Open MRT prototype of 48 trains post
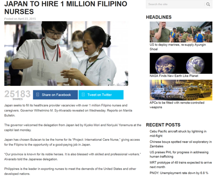The width and height of the screenshot is (216, 179). (180, 165)
